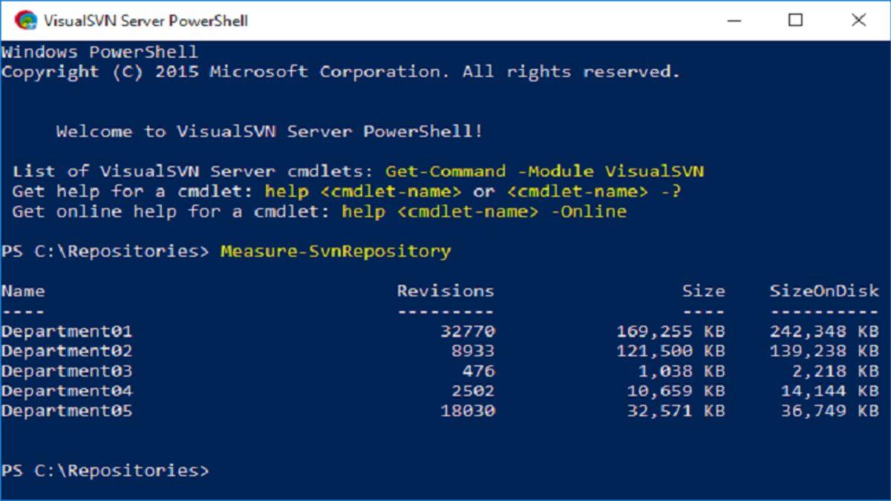This screenshot has width=891, height=501.
Task: Click the Department05 repository name
Action: coord(67,410)
